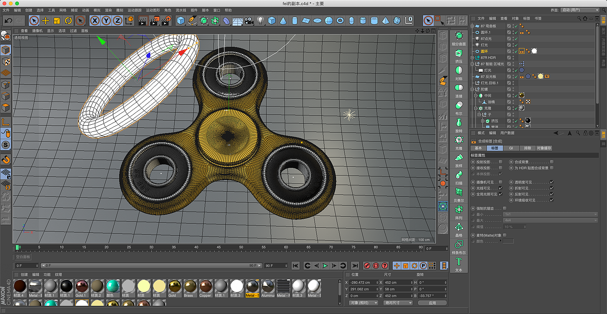Screen dimensions: 607x314
Task: Toggle the 投射投影 checkbox
Action: 500,162
